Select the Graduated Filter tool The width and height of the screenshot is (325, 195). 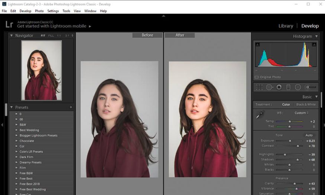pos(288,87)
